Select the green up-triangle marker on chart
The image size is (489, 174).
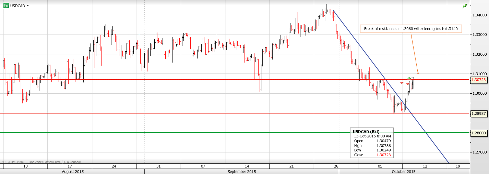(409, 78)
